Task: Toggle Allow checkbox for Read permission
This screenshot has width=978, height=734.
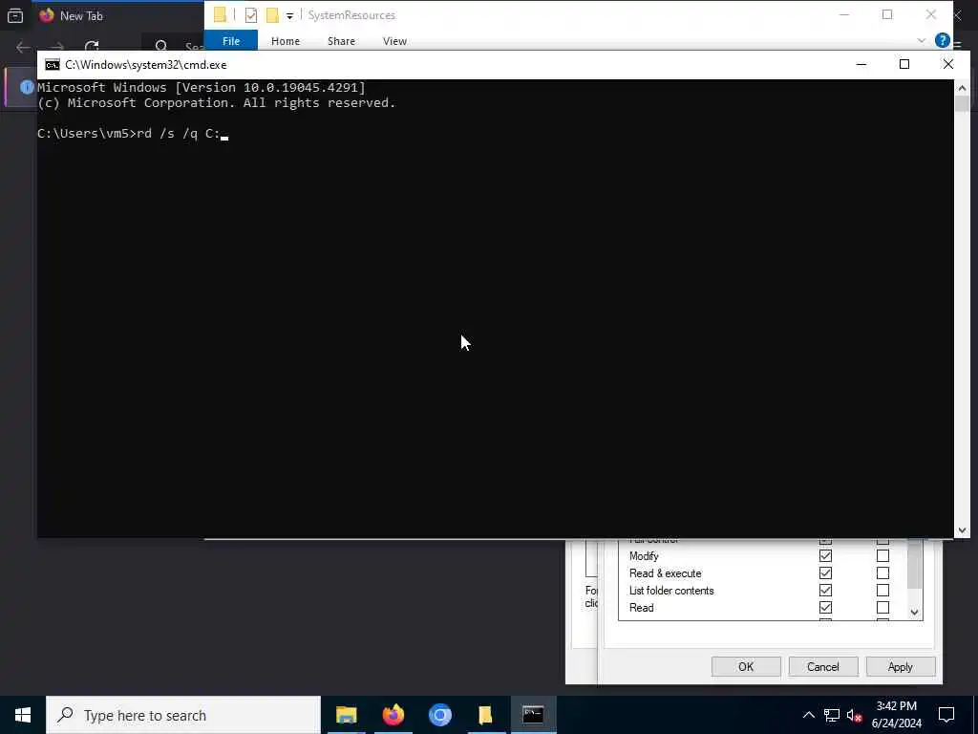Action: 825,607
